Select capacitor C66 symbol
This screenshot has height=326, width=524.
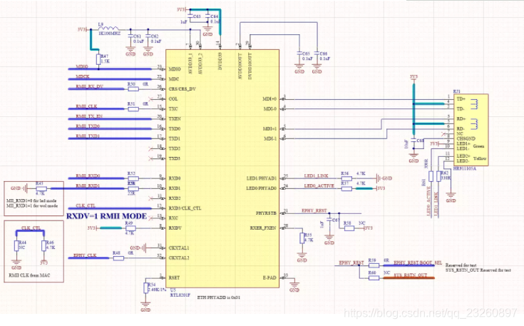click(317, 54)
